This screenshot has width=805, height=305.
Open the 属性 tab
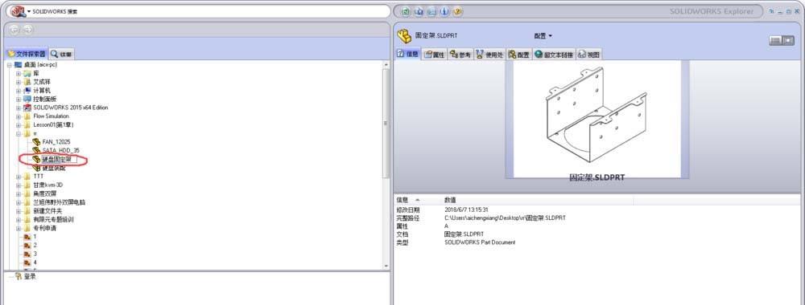(x=435, y=55)
